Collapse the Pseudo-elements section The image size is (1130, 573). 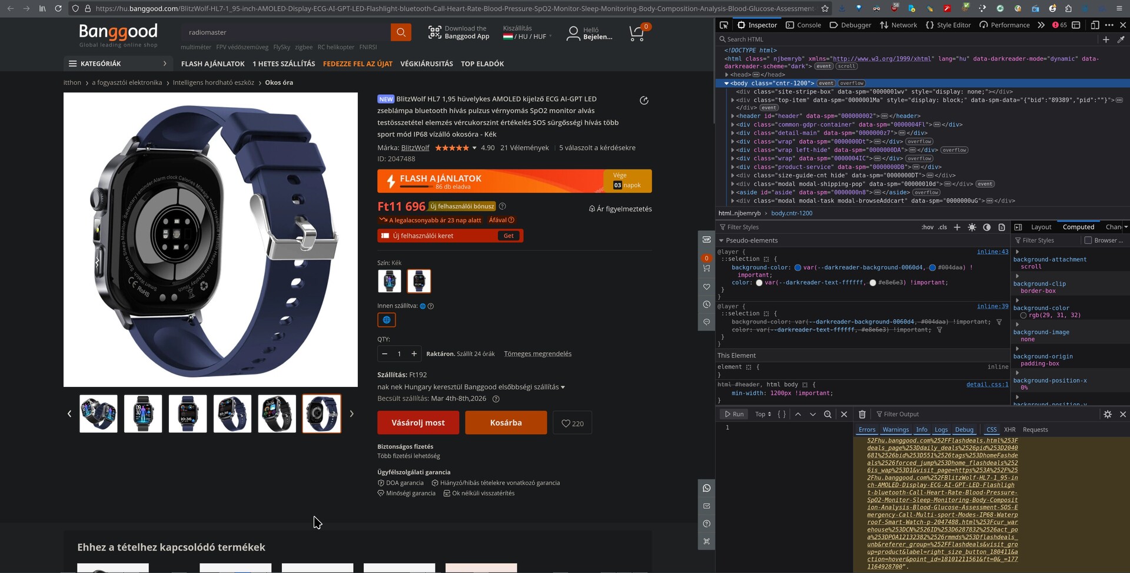[x=721, y=241]
